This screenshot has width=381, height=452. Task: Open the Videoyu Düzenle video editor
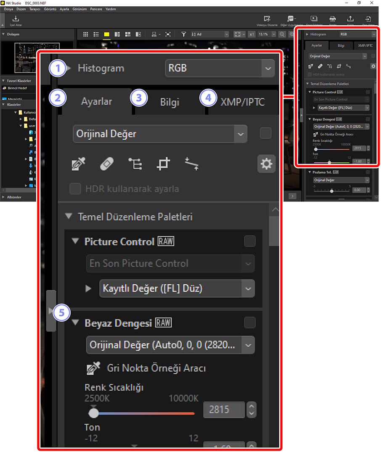267,19
